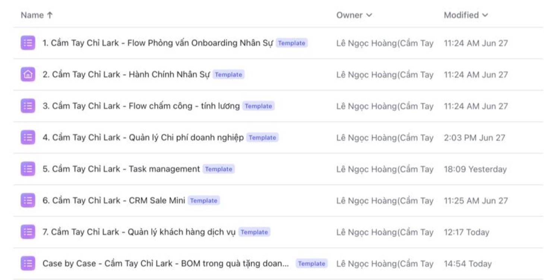Sort by Name column header arrow
Viewport: 544px width, 280px height.
pyautogui.click(x=50, y=15)
